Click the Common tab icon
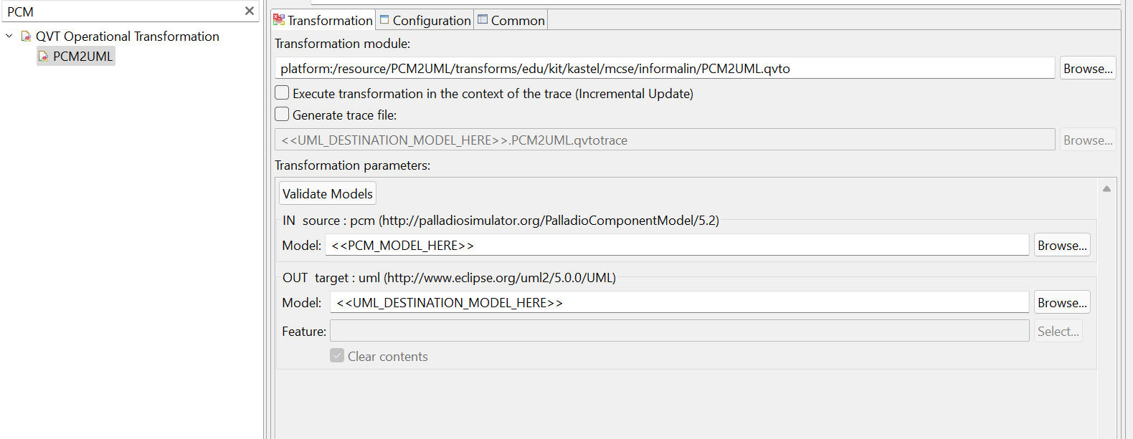The width and height of the screenshot is (1133, 439). pyautogui.click(x=483, y=20)
